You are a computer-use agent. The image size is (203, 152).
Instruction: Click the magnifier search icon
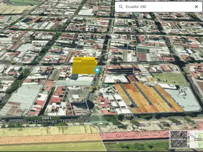click(x=121, y=7)
